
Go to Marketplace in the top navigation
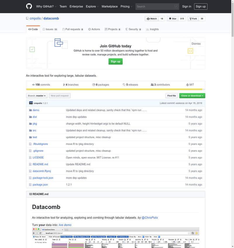tap(109, 6)
